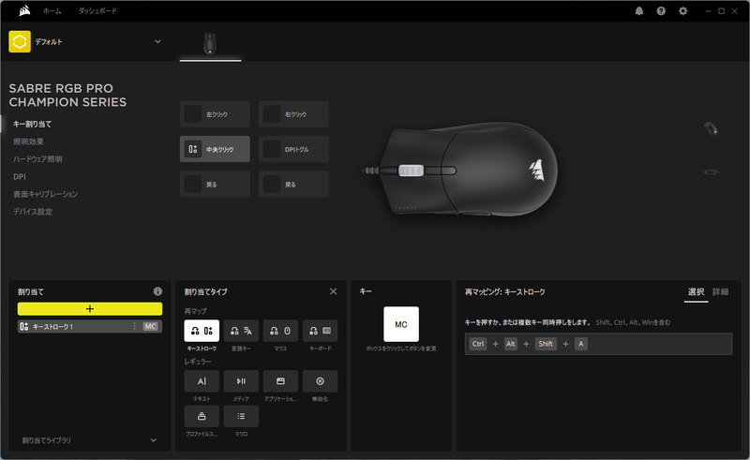Select the 戻る button below DPIトグル
Viewport: 750px width, 460px height.
[293, 185]
